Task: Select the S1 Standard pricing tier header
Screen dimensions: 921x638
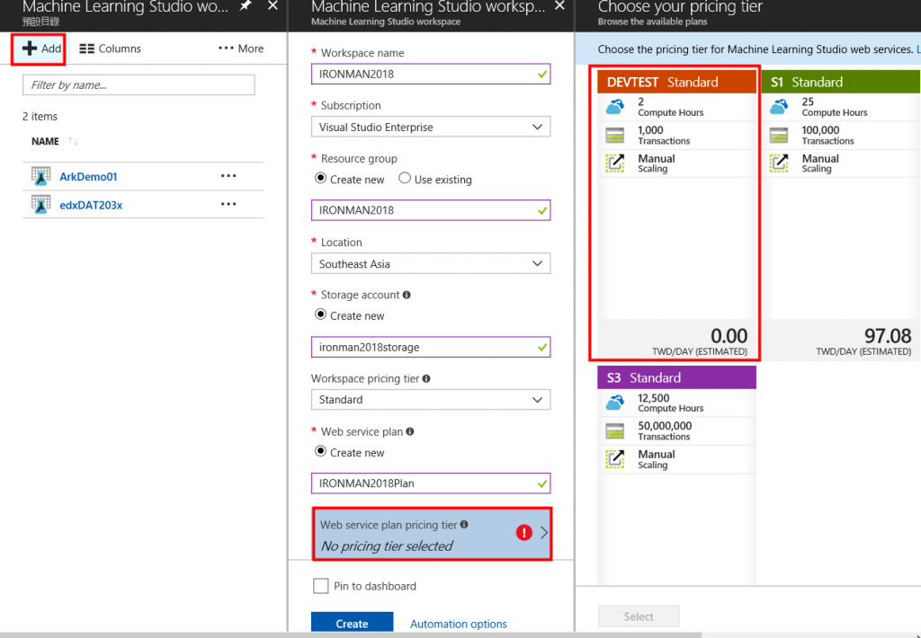Action: point(841,82)
